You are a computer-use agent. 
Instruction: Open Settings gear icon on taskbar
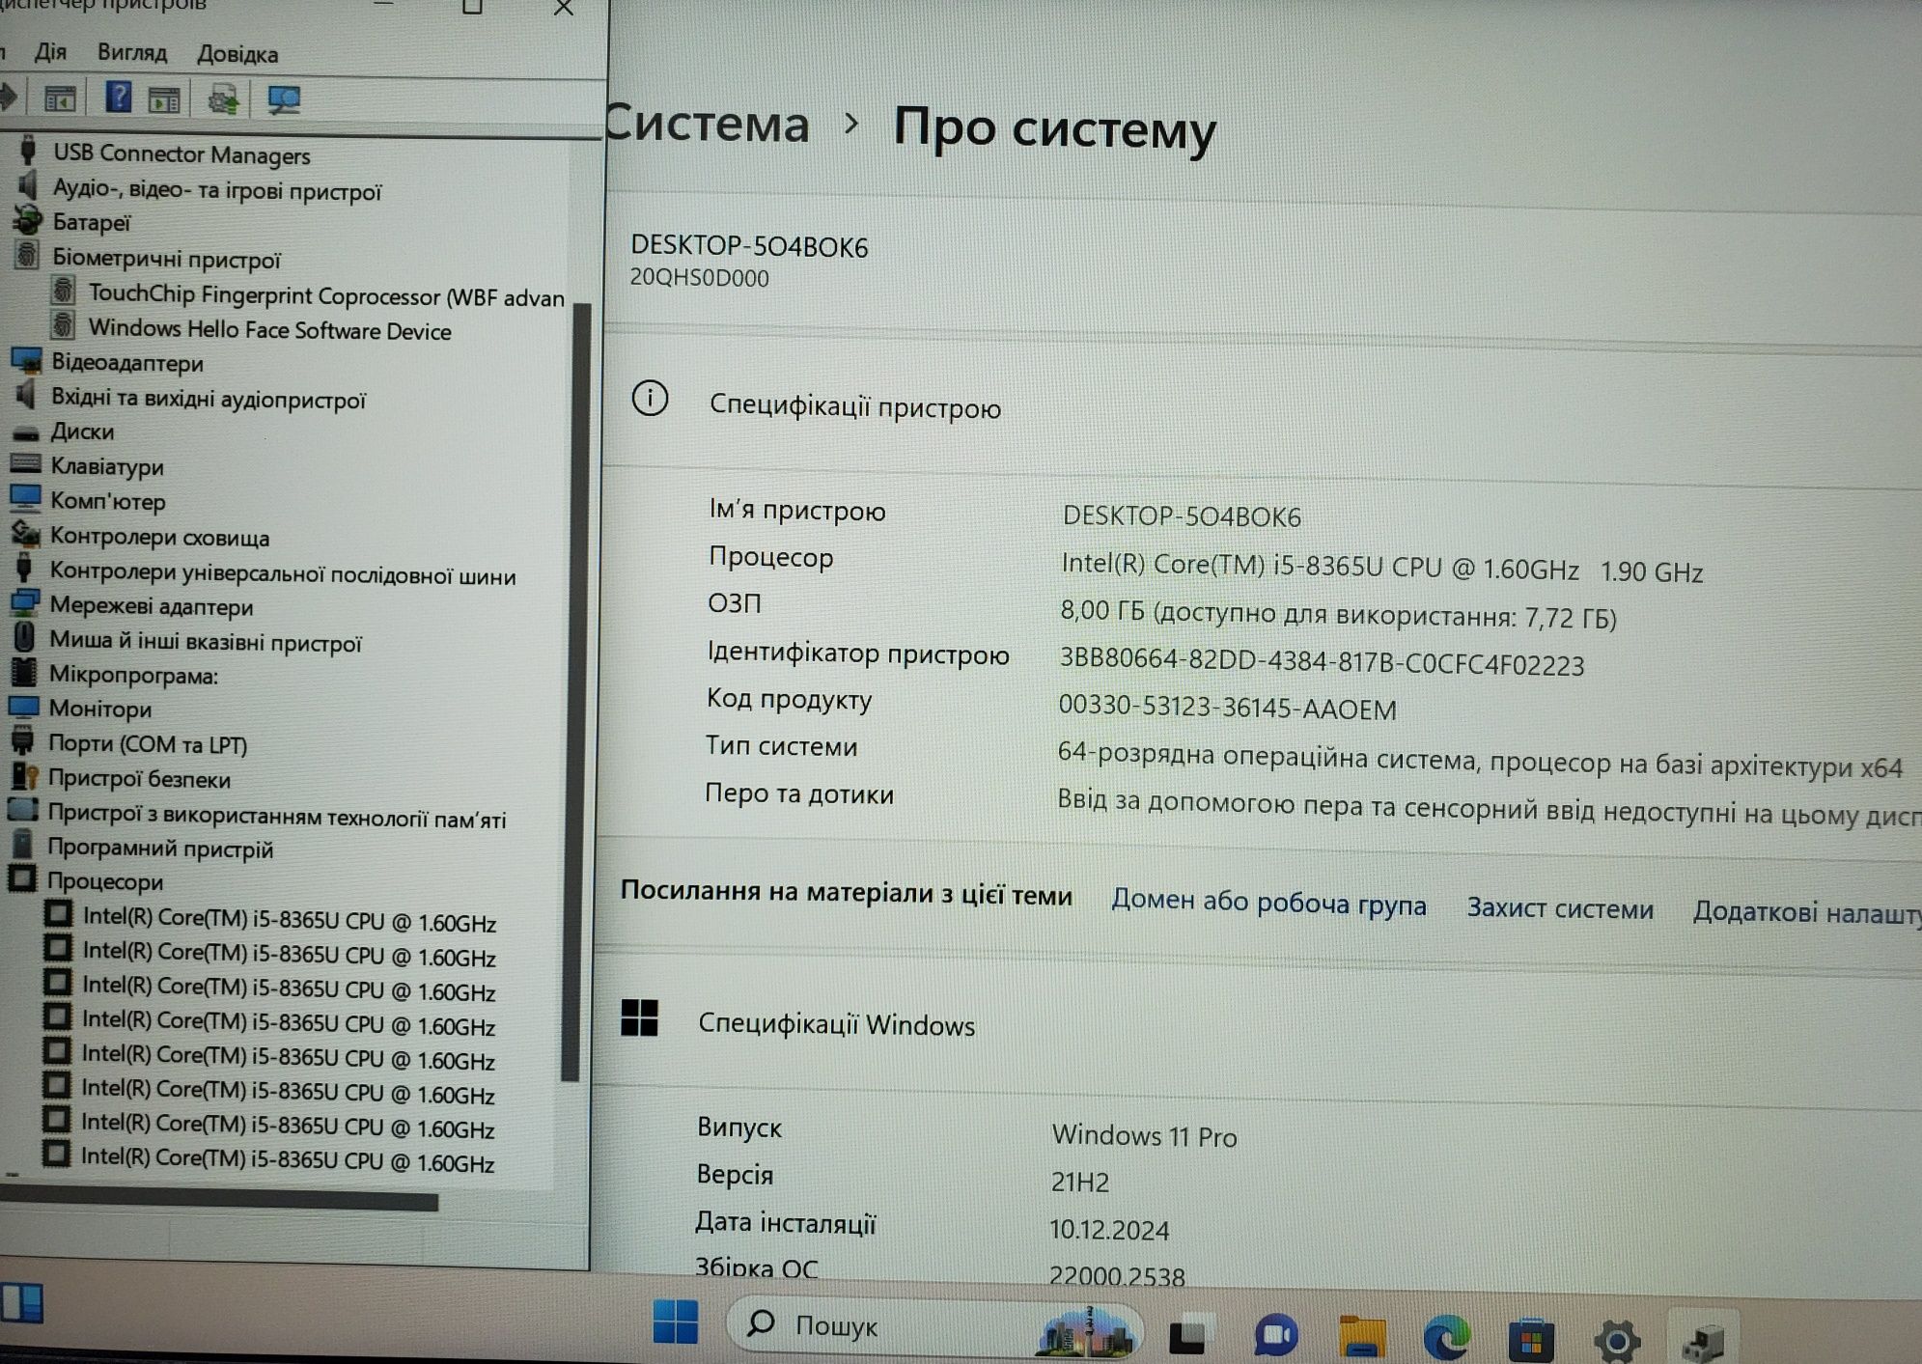click(1617, 1341)
